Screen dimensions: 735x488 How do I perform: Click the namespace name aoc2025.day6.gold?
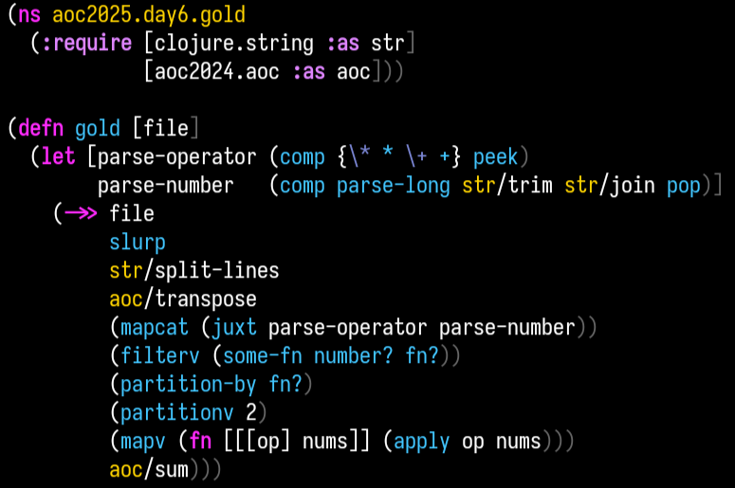point(149,15)
